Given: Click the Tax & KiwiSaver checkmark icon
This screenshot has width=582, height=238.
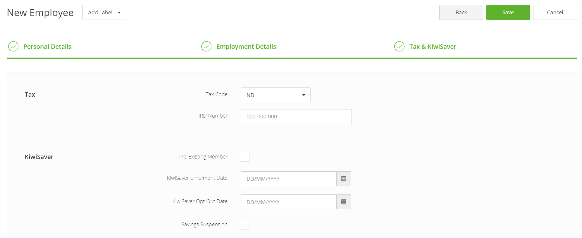Looking at the screenshot, I should pyautogui.click(x=399, y=46).
